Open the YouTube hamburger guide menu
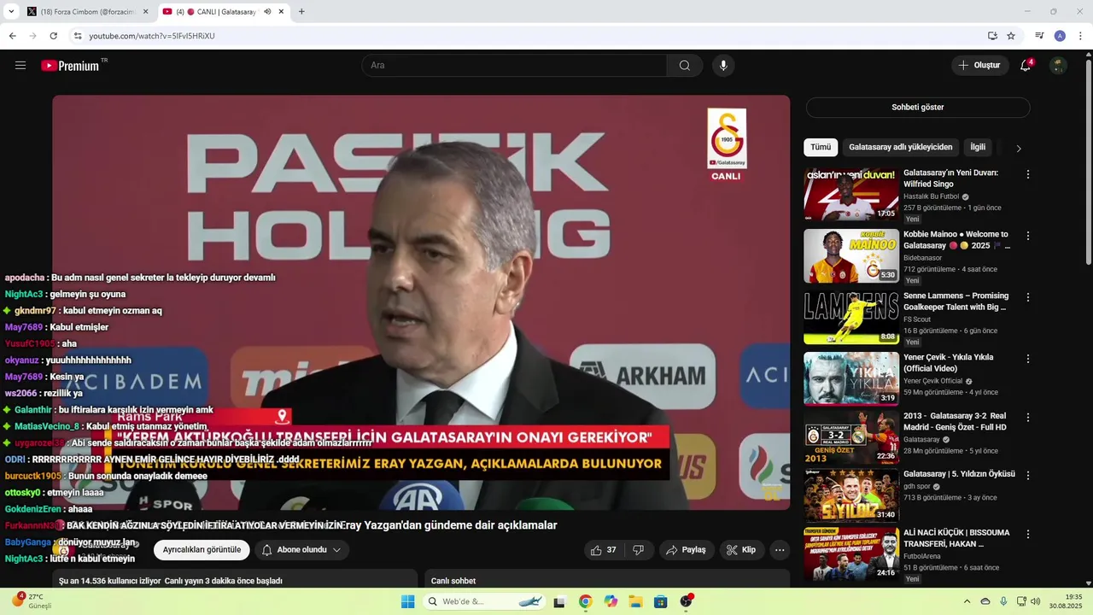The width and height of the screenshot is (1093, 615). (x=20, y=66)
